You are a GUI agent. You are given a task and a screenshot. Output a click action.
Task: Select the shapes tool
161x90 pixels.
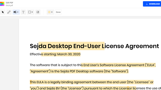30,12
